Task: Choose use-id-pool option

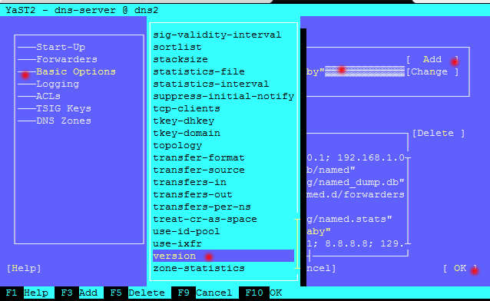Action: tap(223, 231)
